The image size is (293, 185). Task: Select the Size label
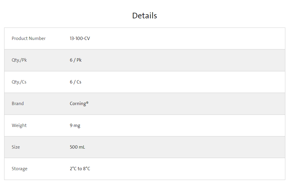pos(16,147)
